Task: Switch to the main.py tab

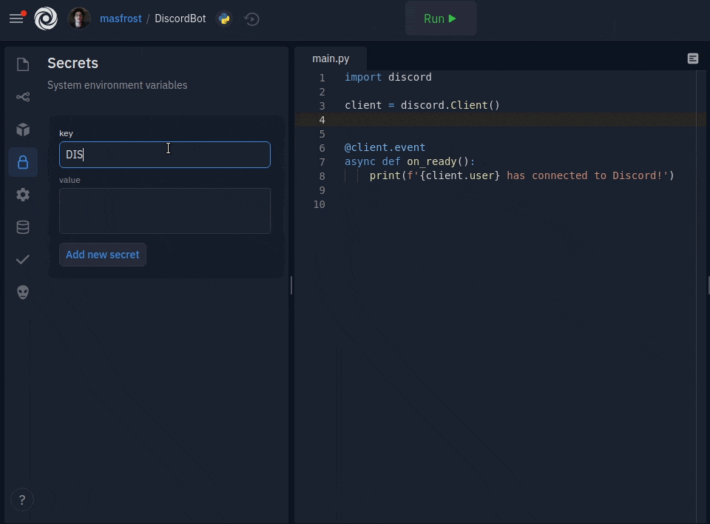Action: pyautogui.click(x=331, y=58)
